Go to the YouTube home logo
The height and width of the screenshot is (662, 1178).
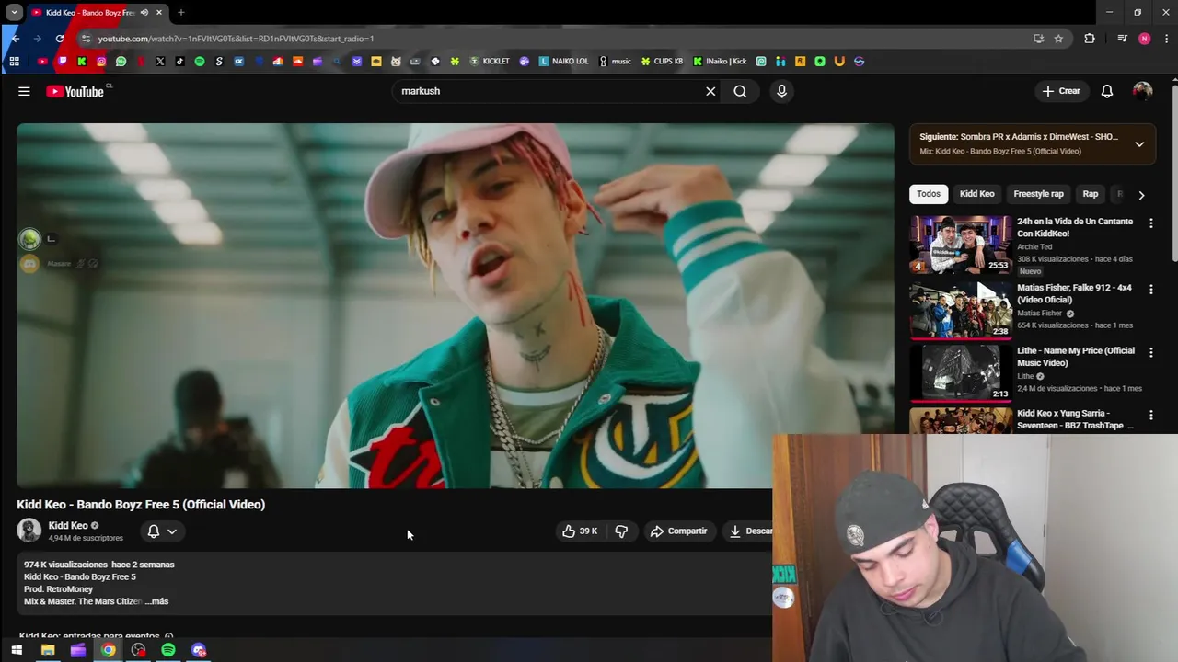(x=75, y=91)
